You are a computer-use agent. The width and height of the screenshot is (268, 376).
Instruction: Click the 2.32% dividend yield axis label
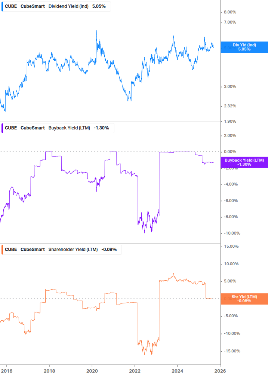[x=230, y=106]
